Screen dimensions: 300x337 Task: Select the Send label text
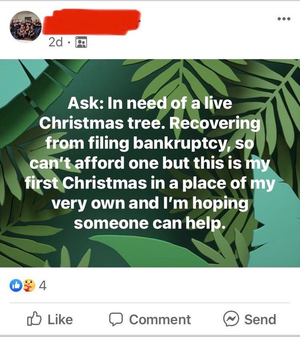(260, 319)
